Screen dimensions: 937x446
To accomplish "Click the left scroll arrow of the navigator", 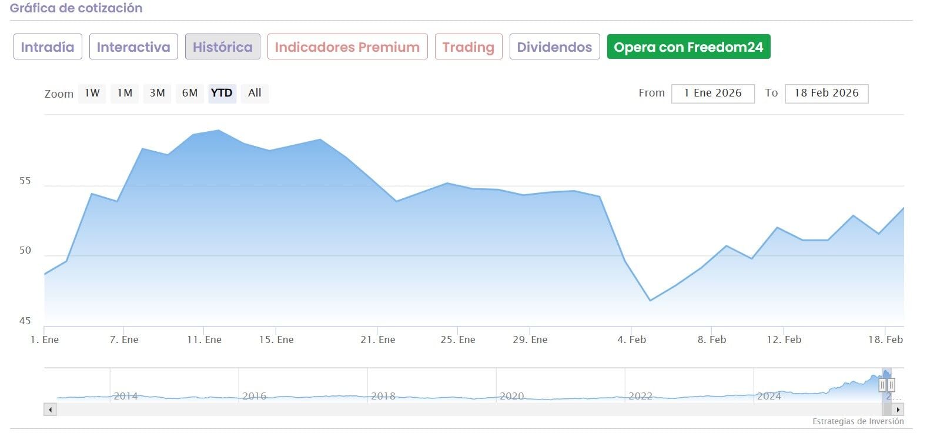I will [51, 410].
